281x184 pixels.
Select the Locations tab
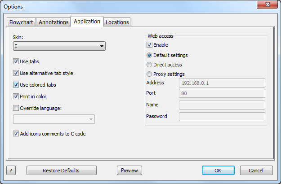coord(117,22)
